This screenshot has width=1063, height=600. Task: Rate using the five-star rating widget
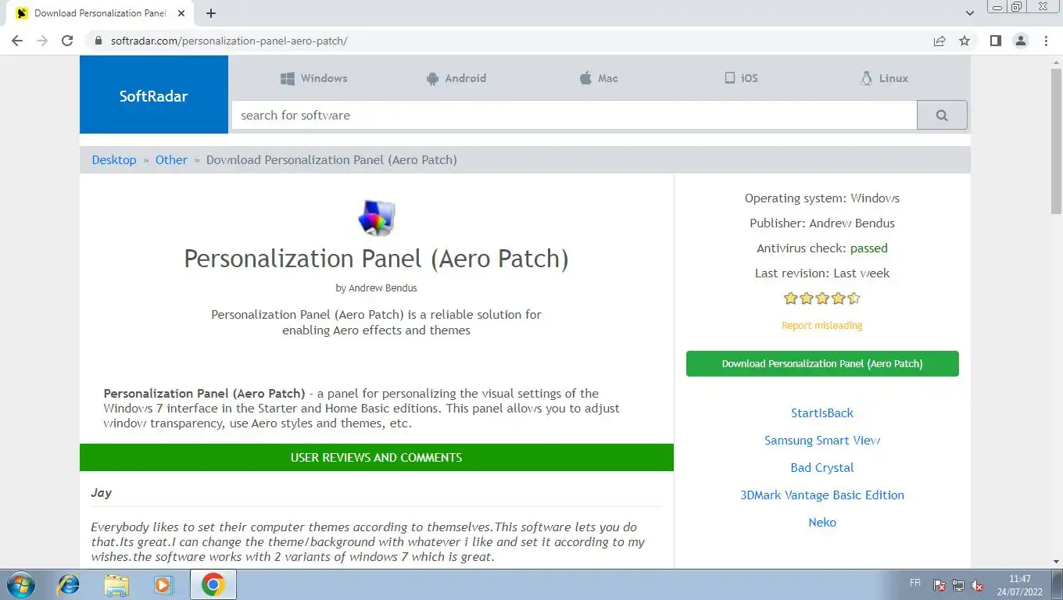point(822,298)
